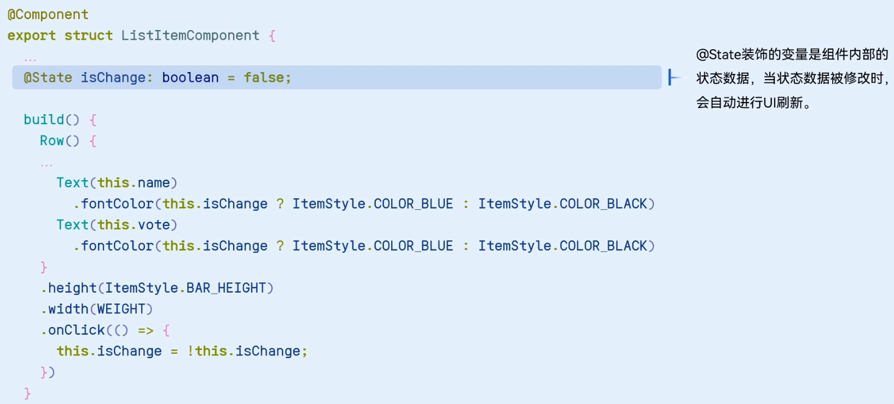This screenshot has width=894, height=404.
Task: Click the !this.isChange toggle expression
Action: (x=243, y=351)
